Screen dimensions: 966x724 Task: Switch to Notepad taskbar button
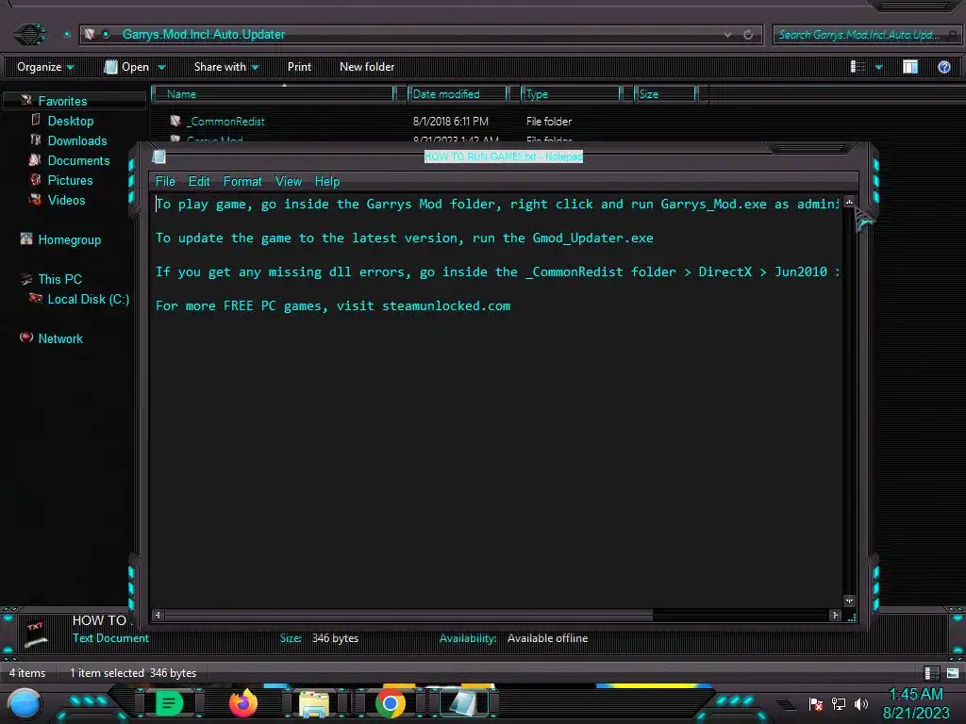[x=462, y=703]
